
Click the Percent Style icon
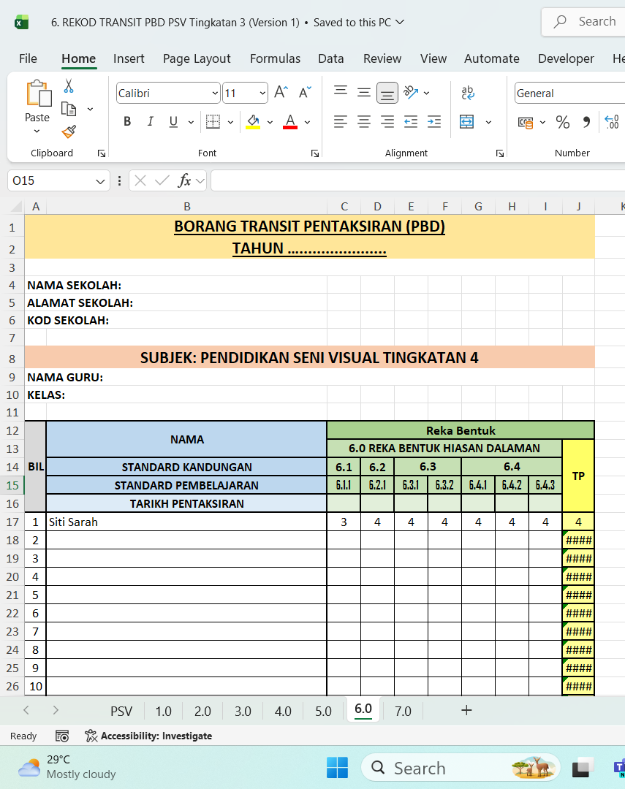point(562,122)
